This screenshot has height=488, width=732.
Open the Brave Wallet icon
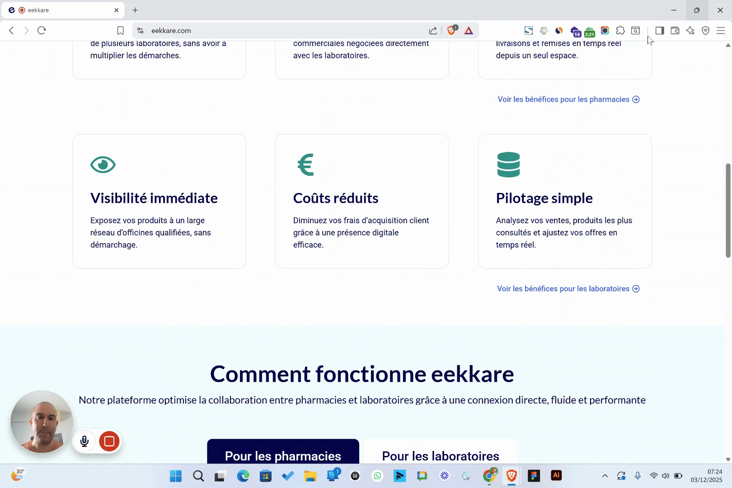click(675, 30)
